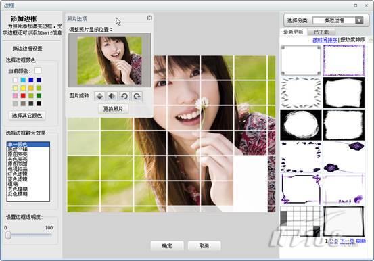Screen dimensions: 374x261
Task: Flip the photo vertically
Action: pyautogui.click(x=99, y=97)
